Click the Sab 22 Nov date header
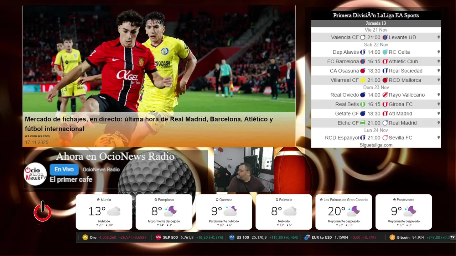The width and height of the screenshot is (456, 256). tap(376, 45)
